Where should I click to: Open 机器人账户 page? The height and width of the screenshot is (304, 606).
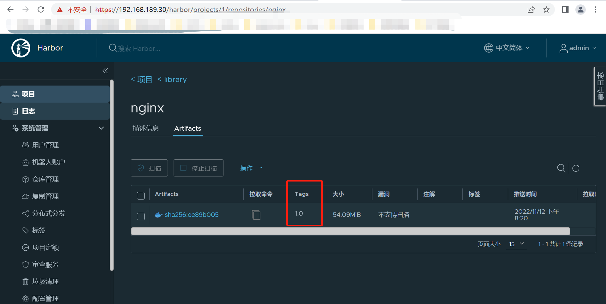[48, 162]
